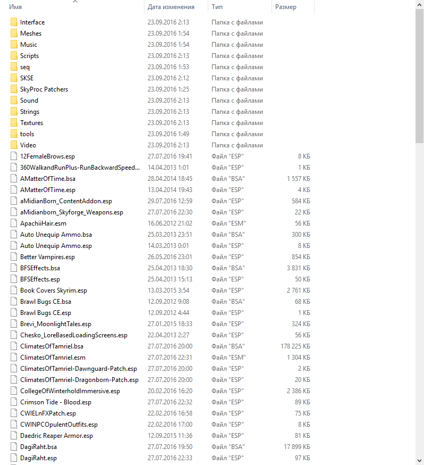Click the scrollbar up arrow

point(420,4)
